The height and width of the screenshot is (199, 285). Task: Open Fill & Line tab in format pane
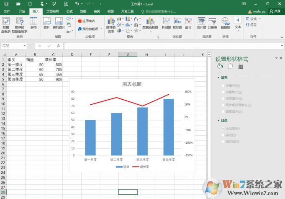pyautogui.click(x=220, y=66)
